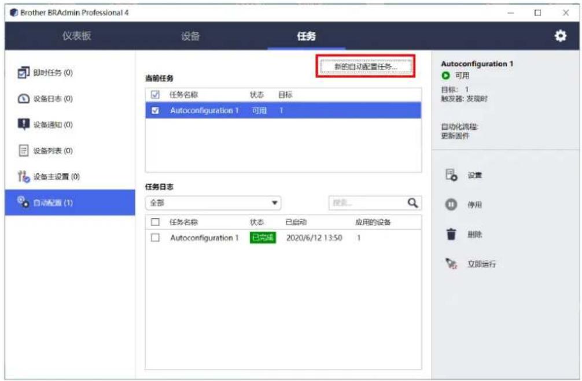Click the green 已完成 status badge

pos(263,238)
